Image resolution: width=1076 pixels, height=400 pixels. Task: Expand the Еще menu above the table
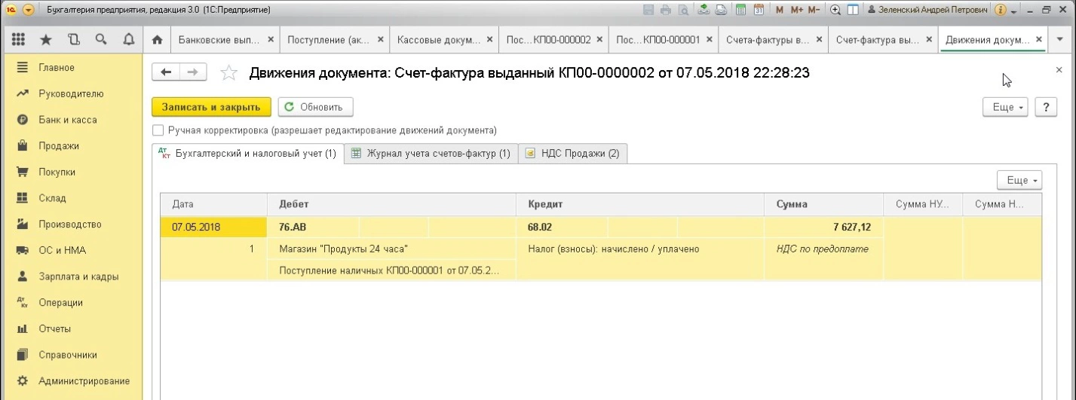click(1019, 181)
